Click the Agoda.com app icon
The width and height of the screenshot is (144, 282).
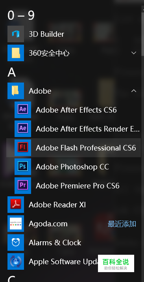16,224
